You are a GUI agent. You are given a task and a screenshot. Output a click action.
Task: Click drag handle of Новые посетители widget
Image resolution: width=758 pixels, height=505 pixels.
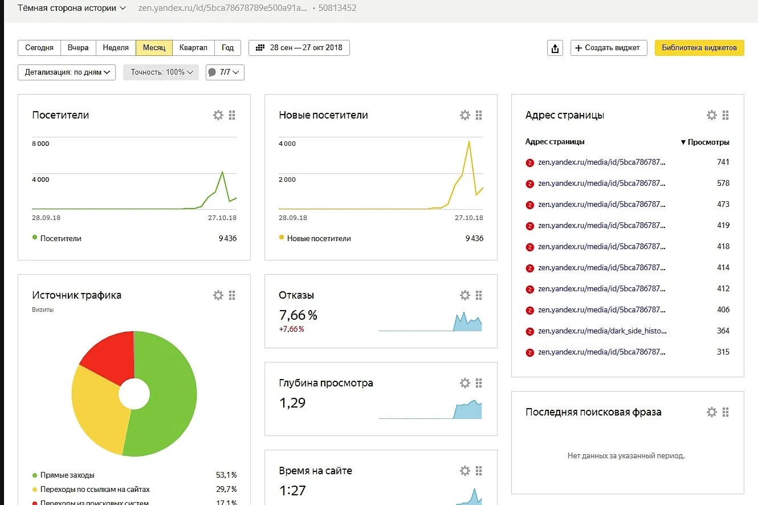[x=479, y=115]
